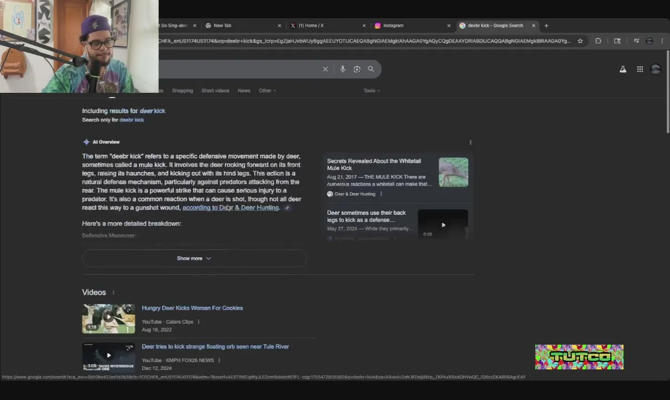Viewport: 670px width, 400px height.
Task: Search only for 'deebr kick' link
Action: pos(132,120)
